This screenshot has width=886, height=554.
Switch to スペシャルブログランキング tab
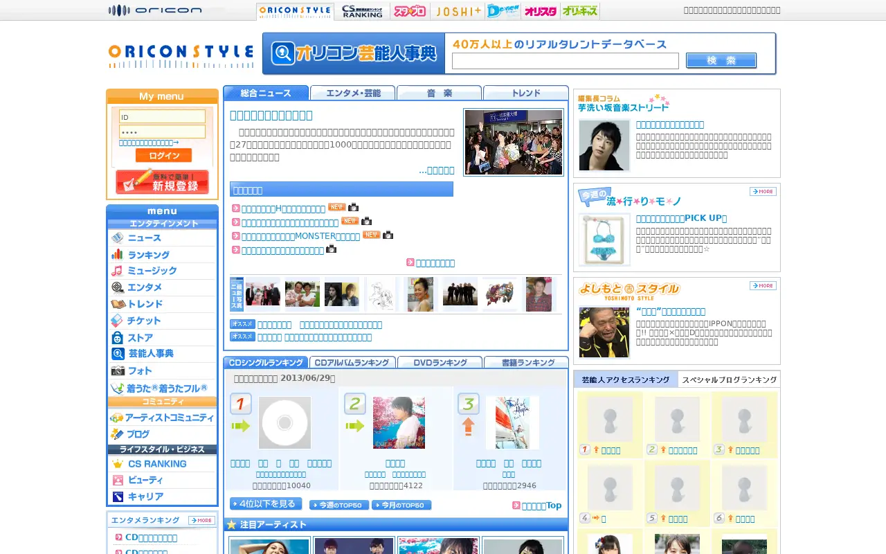point(729,379)
